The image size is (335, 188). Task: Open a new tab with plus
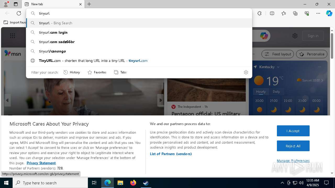click(x=89, y=4)
